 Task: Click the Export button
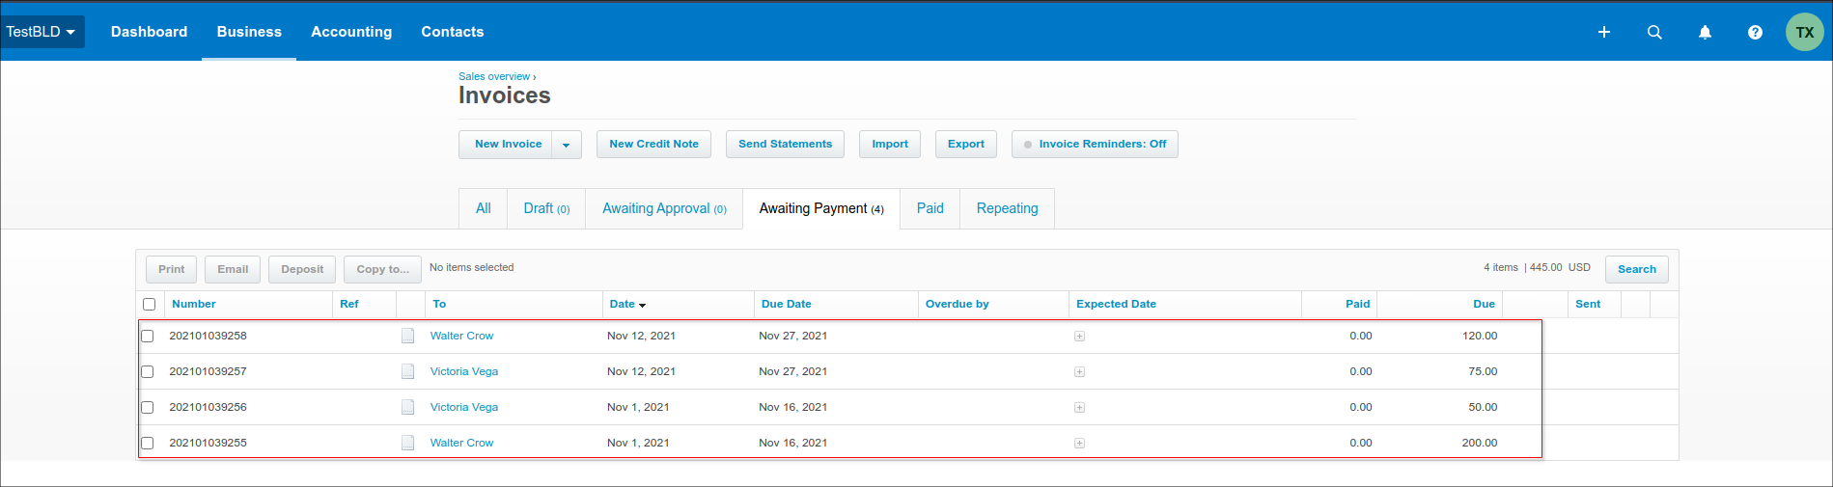point(965,145)
